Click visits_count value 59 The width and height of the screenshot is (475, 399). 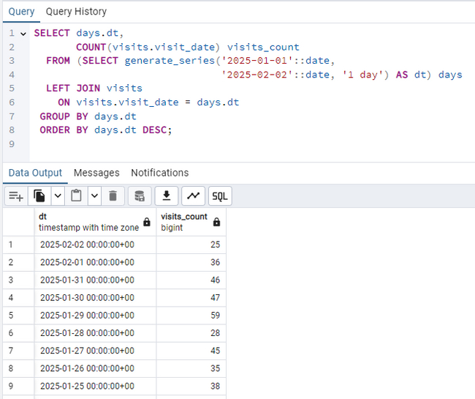(191, 316)
